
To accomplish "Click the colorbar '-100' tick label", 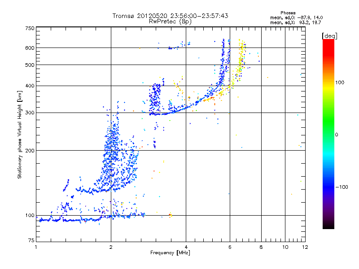I will 342,187.
